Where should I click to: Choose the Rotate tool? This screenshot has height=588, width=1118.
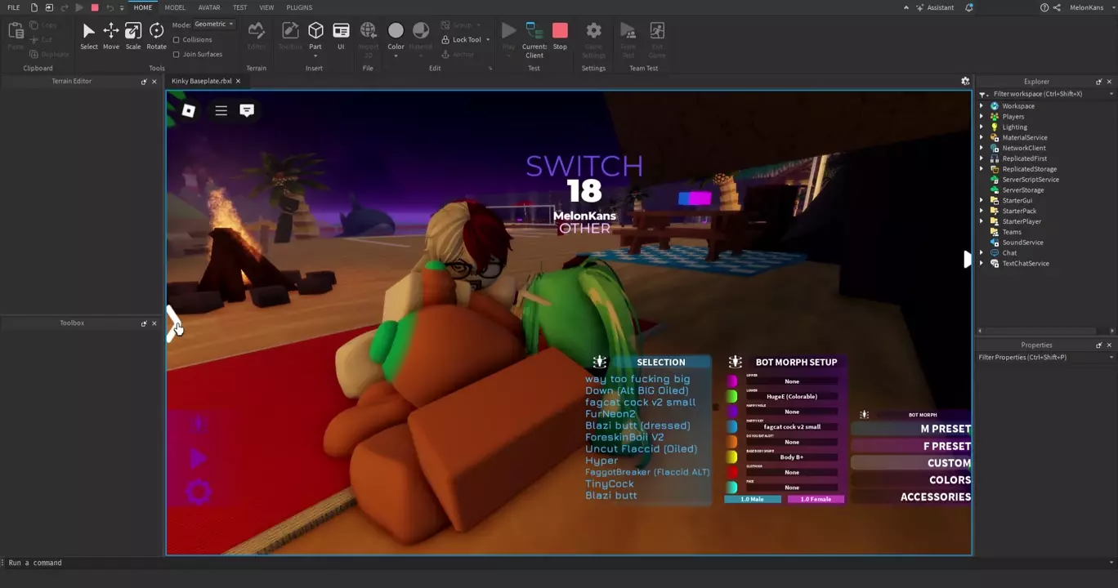click(156, 36)
